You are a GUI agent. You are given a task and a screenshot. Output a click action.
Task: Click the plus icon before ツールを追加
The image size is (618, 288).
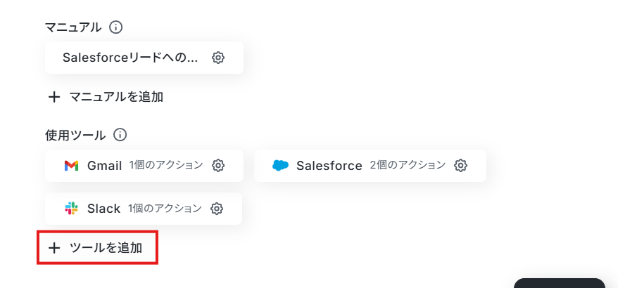54,248
